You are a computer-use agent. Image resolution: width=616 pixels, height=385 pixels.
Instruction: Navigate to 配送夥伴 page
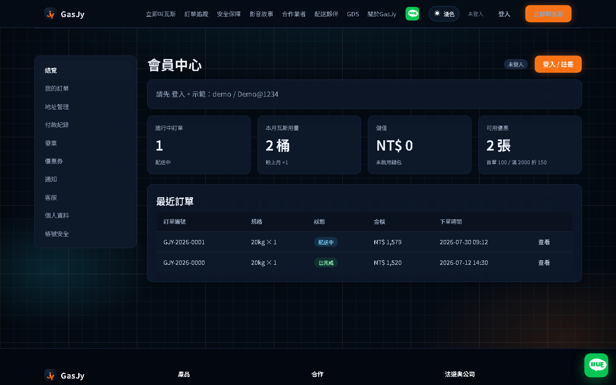point(326,14)
